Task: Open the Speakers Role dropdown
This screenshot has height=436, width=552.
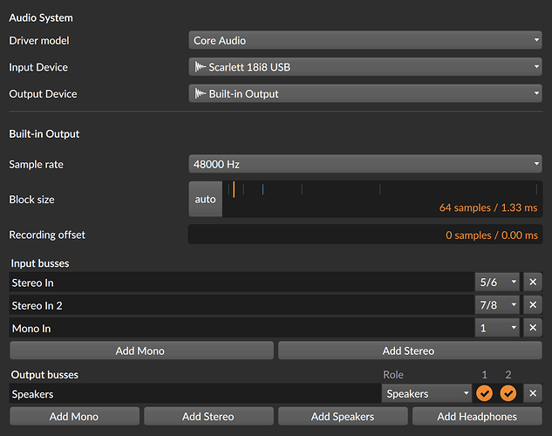Action: (x=426, y=393)
